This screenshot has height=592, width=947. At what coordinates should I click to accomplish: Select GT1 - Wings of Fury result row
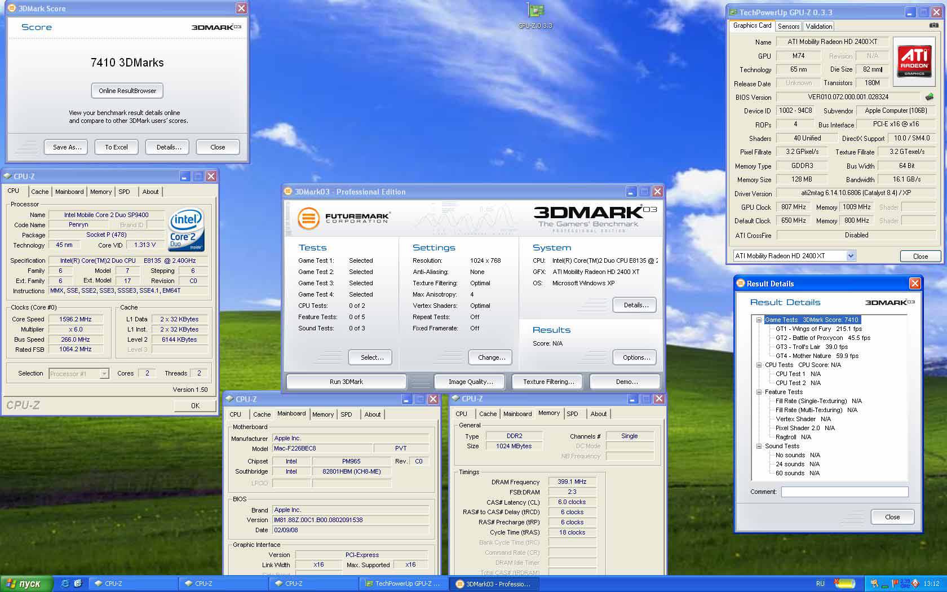point(818,329)
